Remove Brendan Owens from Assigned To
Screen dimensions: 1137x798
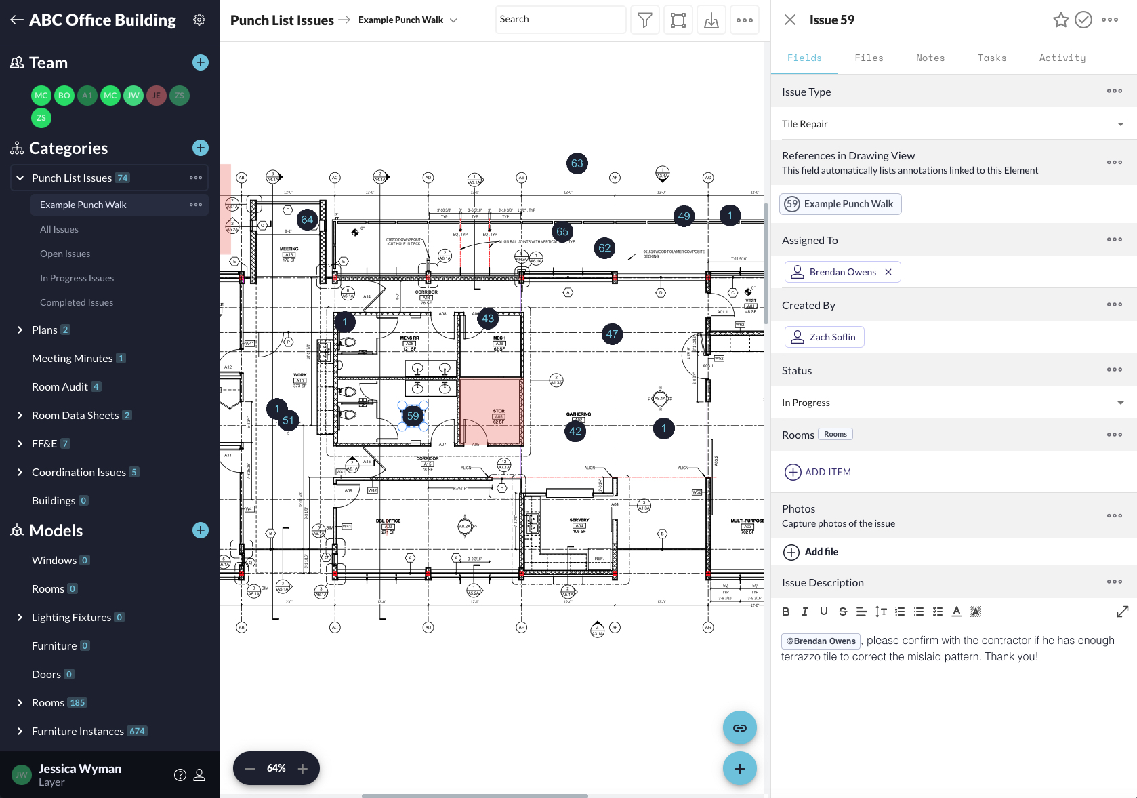pos(888,272)
